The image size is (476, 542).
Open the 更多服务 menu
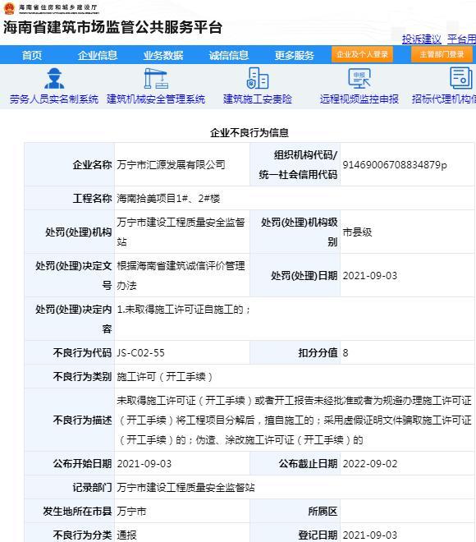click(x=295, y=55)
